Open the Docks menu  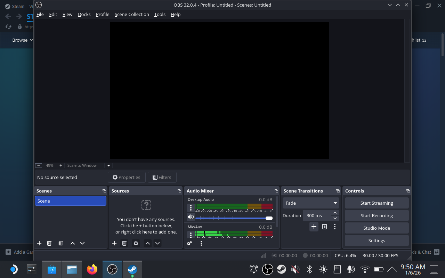point(84,14)
